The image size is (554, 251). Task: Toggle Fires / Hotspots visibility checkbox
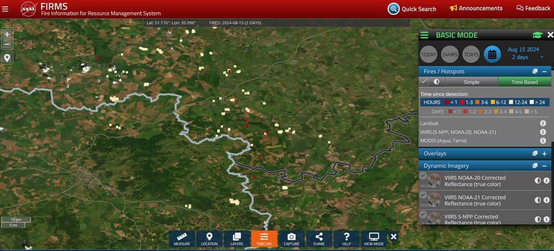(424, 82)
